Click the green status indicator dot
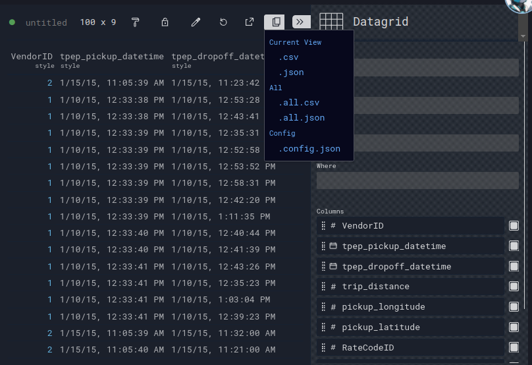532x365 pixels. tap(13, 22)
